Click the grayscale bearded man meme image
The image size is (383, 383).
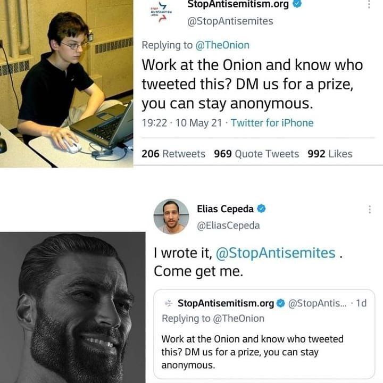(x=72, y=307)
